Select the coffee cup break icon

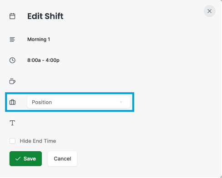(x=12, y=81)
